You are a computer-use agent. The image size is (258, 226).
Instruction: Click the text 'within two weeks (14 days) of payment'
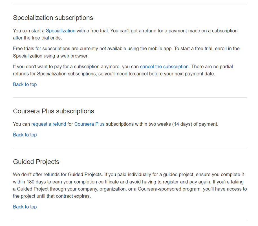coord(177,124)
